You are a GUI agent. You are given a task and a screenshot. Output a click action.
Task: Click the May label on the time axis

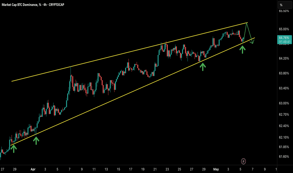point(216,169)
